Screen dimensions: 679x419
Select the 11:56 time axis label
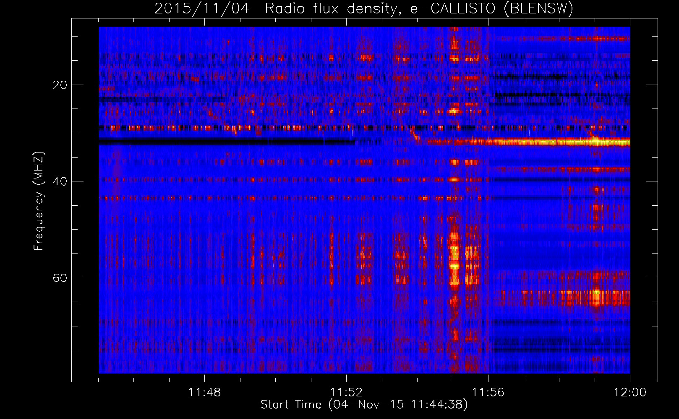click(488, 393)
